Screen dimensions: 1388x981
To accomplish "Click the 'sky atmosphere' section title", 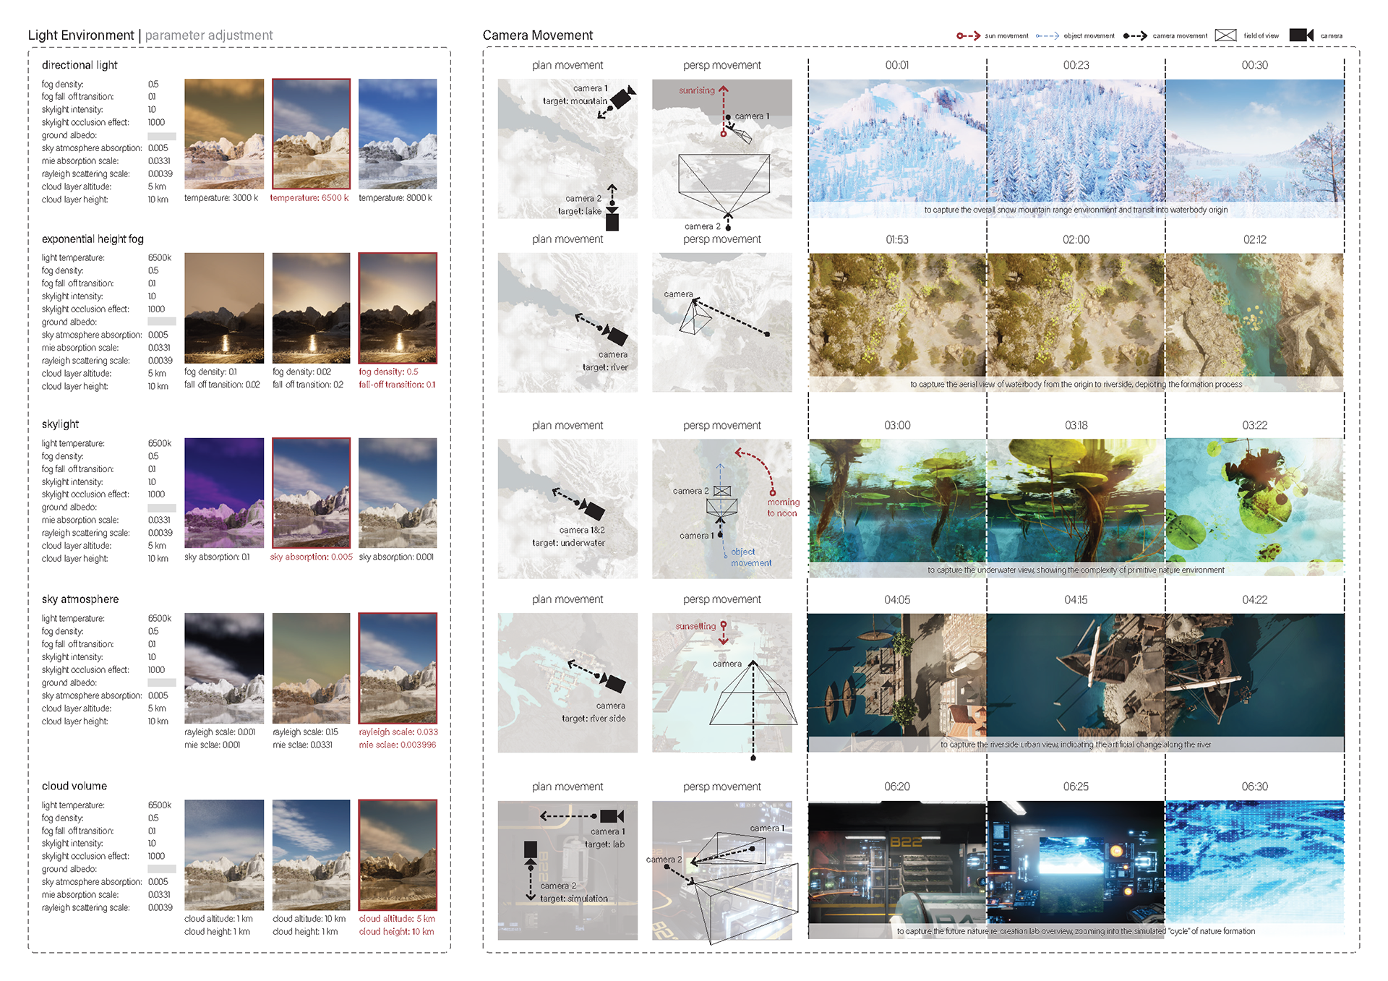I will coord(80,599).
